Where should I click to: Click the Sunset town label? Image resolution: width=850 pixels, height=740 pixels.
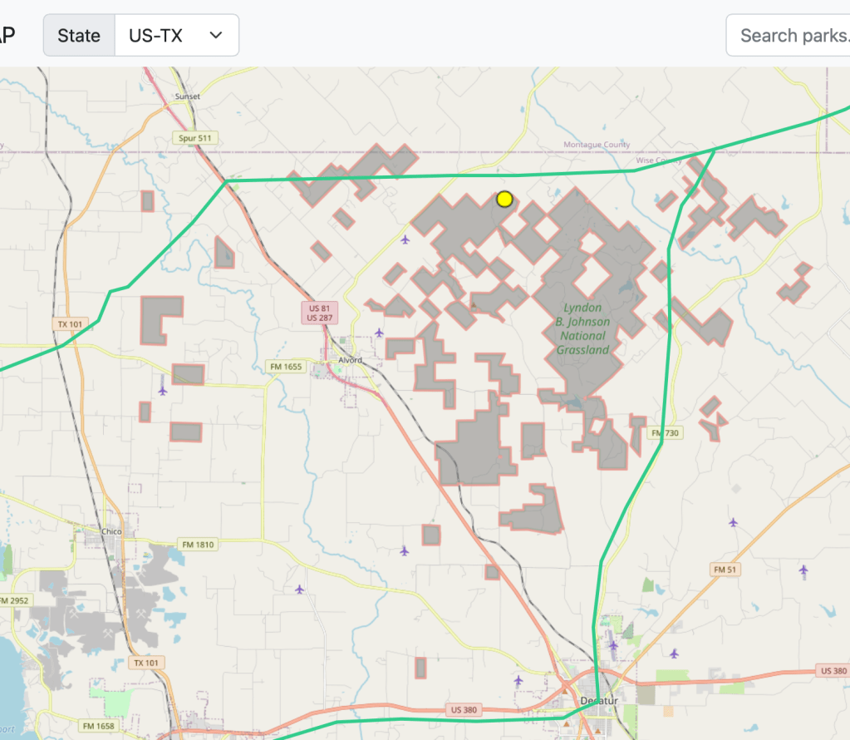click(x=188, y=96)
